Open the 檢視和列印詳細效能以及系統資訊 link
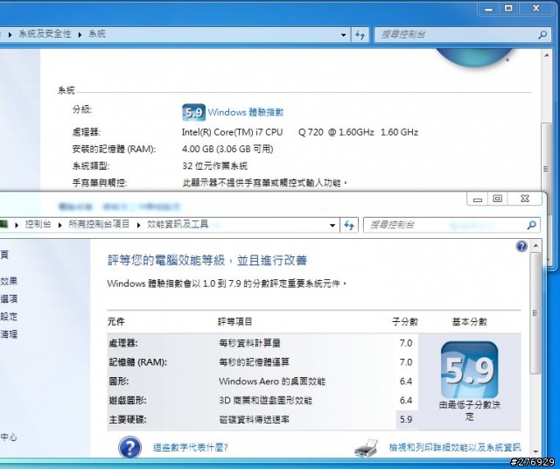The width and height of the screenshot is (560, 469). click(x=455, y=447)
